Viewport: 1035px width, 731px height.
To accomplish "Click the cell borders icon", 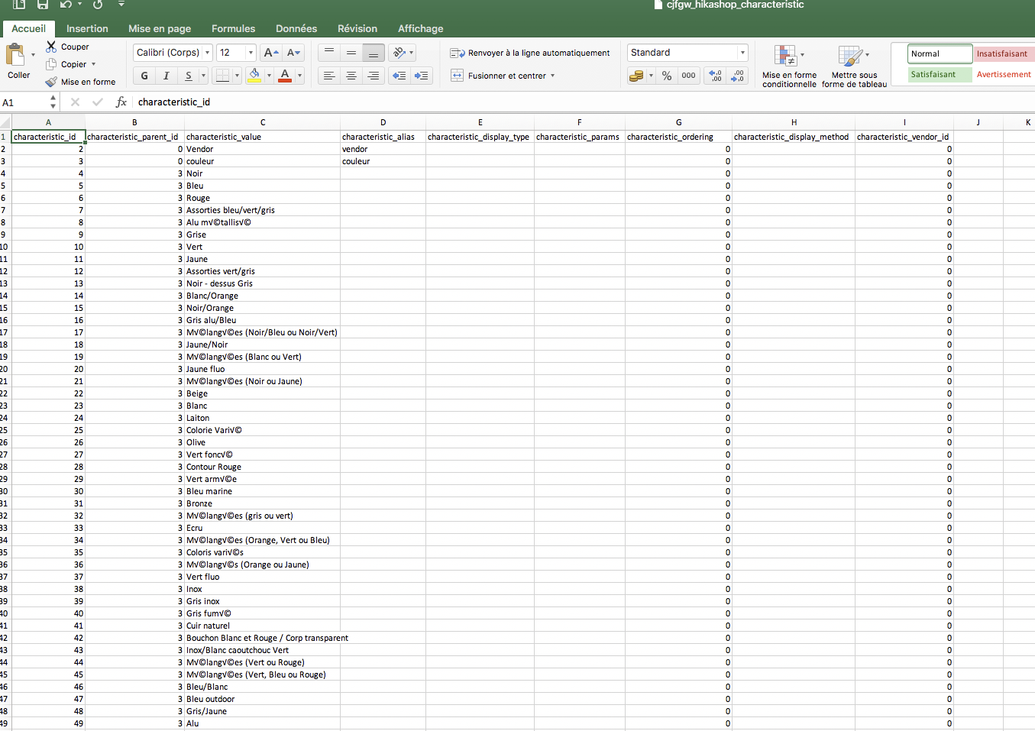I will 222,76.
